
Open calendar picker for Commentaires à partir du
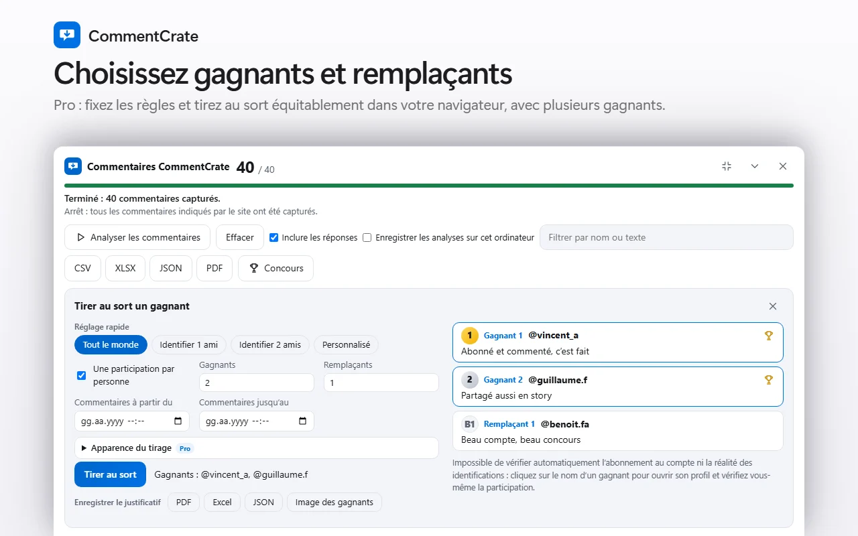pyautogui.click(x=178, y=421)
